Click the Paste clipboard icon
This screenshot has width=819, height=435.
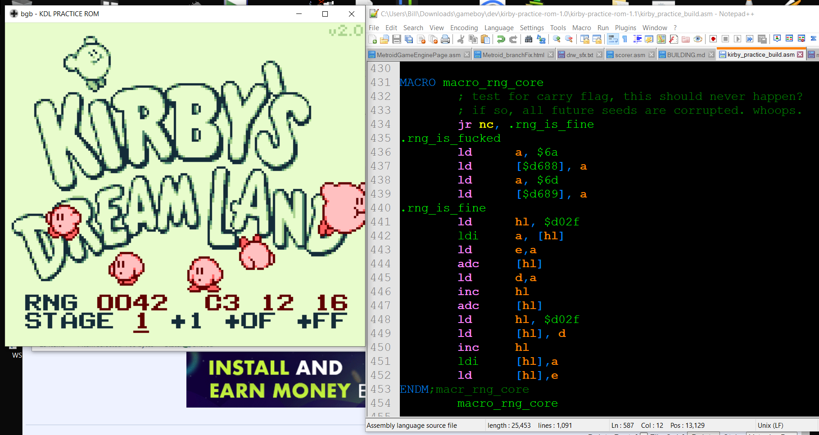(x=485, y=40)
